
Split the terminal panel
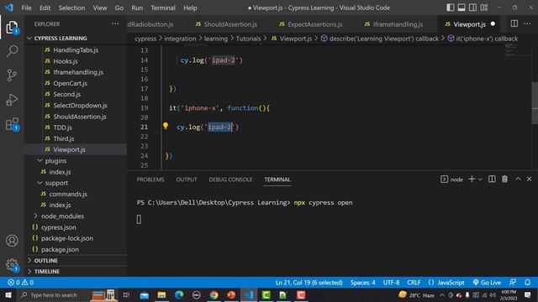pyautogui.click(x=492, y=179)
